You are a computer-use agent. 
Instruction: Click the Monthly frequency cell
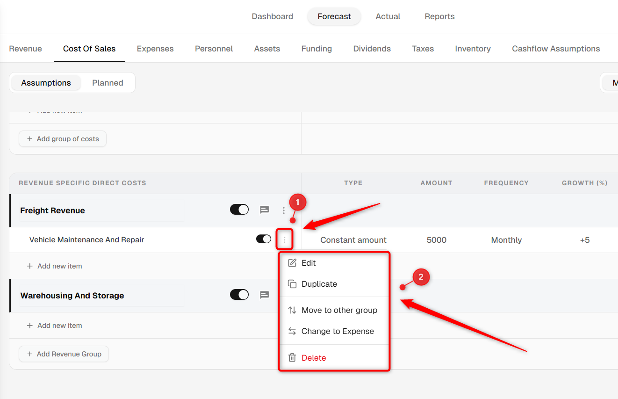(x=506, y=240)
